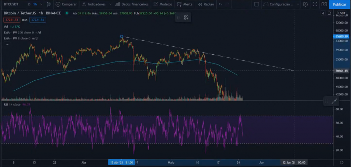Image resolution: width=351 pixels, height=167 pixels.
Task: Click the 65200.29 price axis label
Action: 342,36
